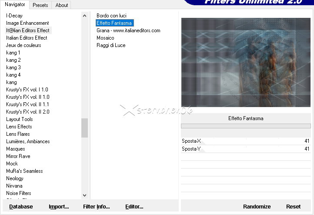Open the MuRa's Seamless category

tap(24, 171)
